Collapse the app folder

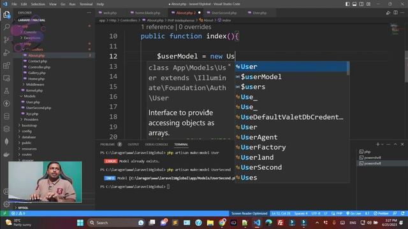25,26
